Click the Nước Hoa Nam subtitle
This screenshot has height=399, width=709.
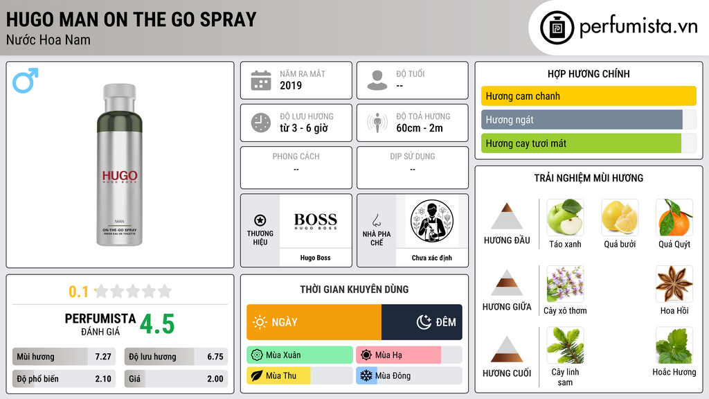point(48,39)
